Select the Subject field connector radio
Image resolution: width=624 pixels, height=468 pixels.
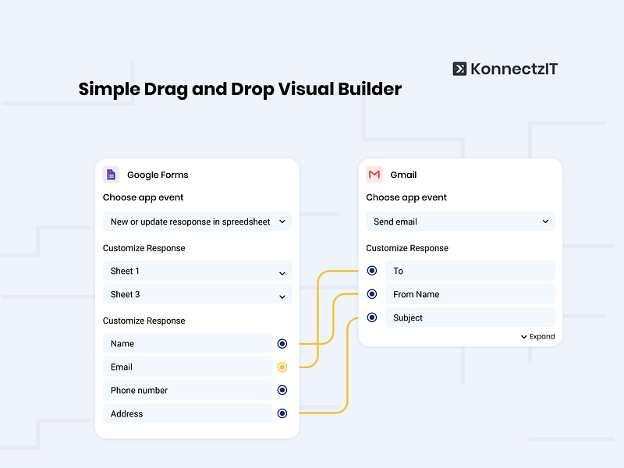click(372, 317)
